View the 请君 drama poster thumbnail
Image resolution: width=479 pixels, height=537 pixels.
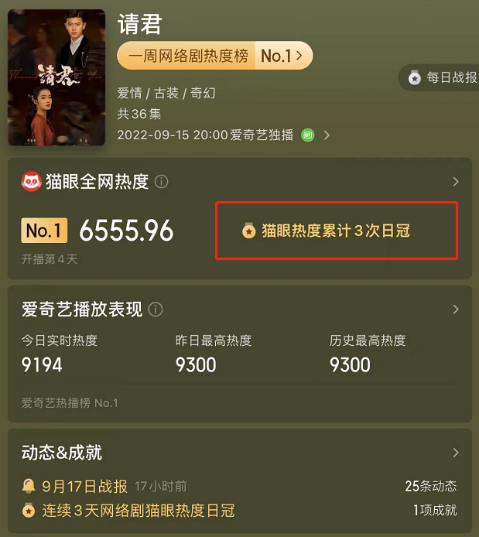56,77
